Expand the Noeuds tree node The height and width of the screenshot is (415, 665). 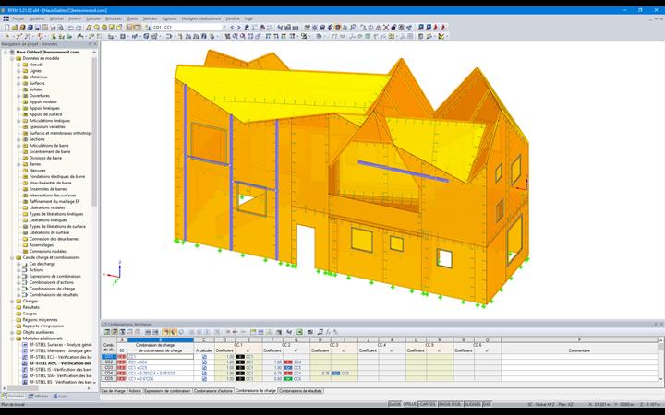point(18,65)
